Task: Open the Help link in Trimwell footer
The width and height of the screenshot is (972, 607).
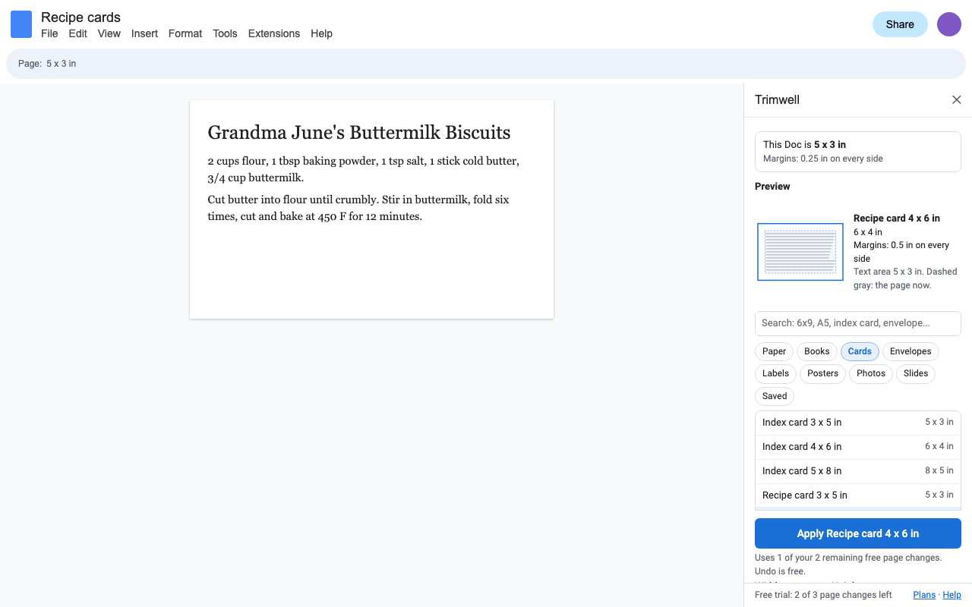Action: coord(951,595)
